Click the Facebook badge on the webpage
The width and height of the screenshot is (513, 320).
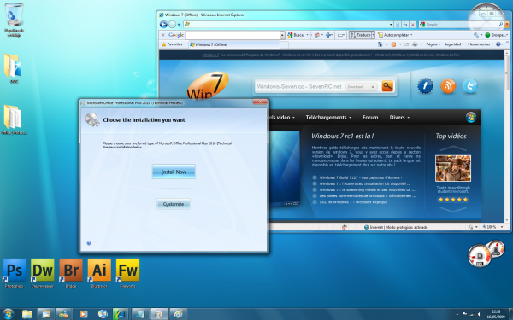coord(425,86)
